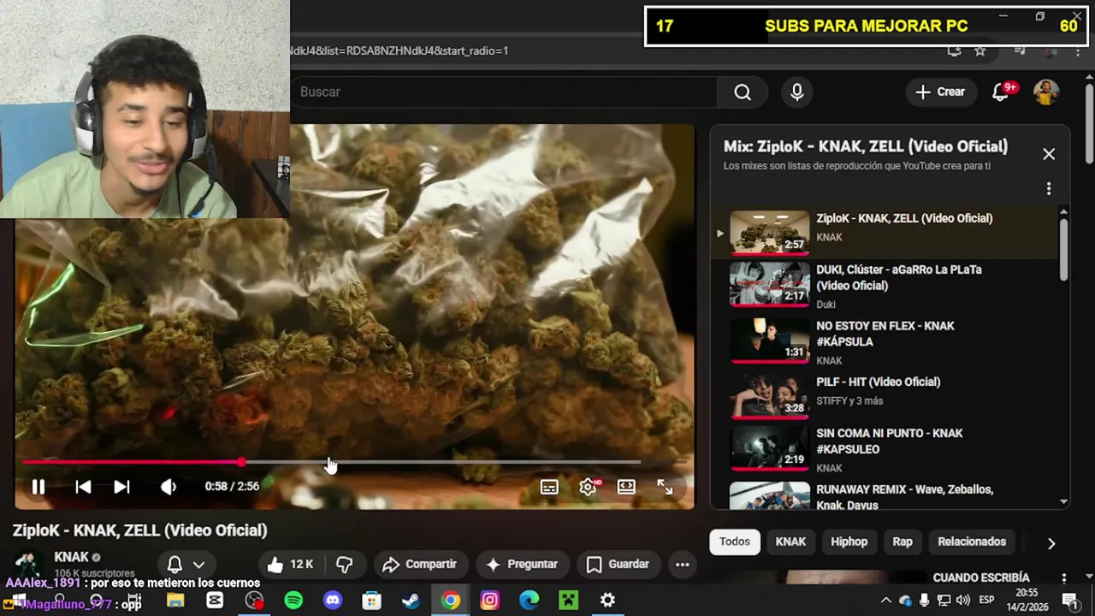Open Mix playlist three-dot options
Screen dimensions: 1095x616
coord(1049,188)
